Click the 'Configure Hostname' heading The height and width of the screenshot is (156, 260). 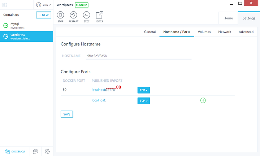(x=81, y=44)
